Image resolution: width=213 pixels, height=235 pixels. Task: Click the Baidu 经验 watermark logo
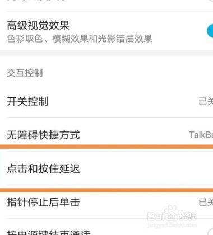click(x=172, y=217)
